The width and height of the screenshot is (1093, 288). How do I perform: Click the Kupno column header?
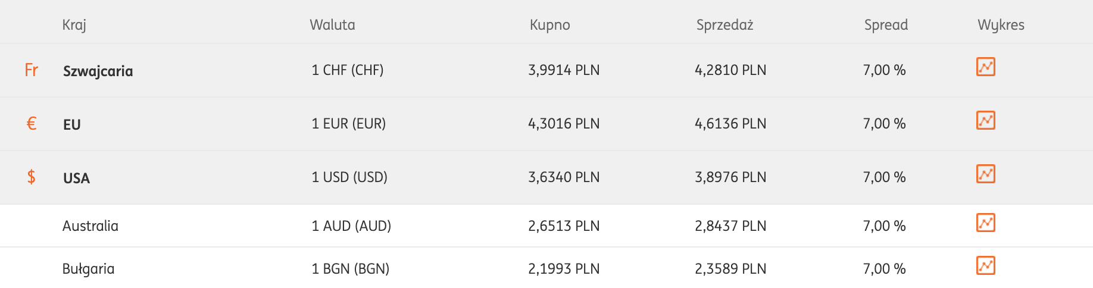point(550,25)
